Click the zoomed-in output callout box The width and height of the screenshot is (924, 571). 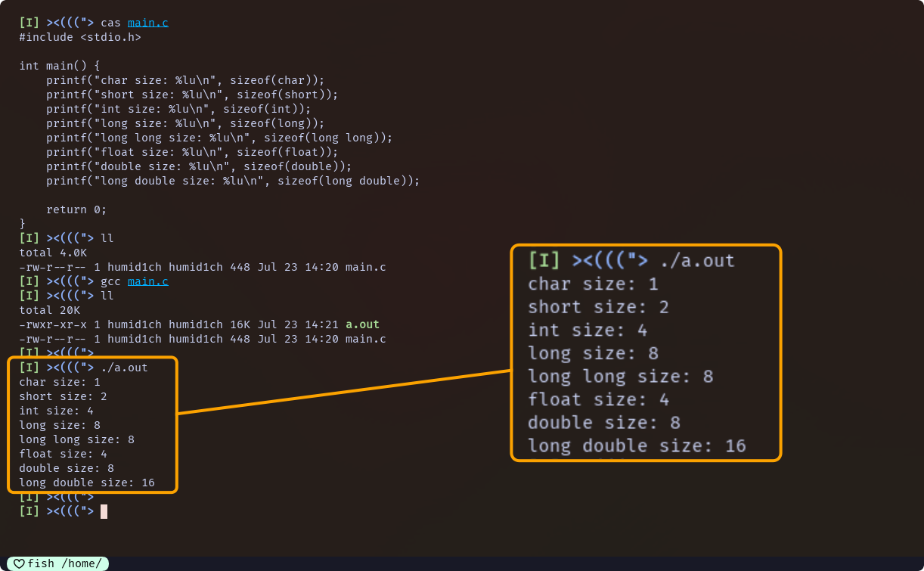[646, 352]
